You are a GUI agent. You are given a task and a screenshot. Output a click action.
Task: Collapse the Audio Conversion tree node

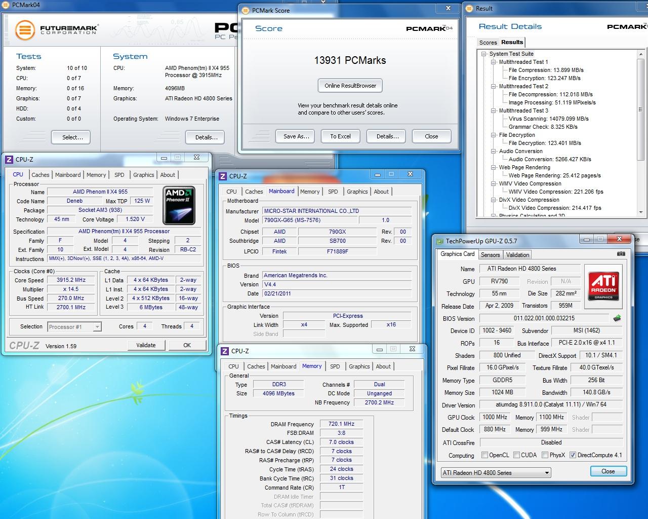pos(494,151)
